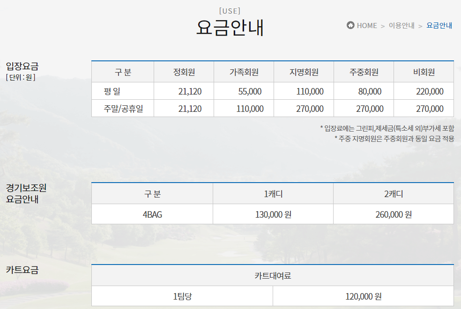Screen dimensions: 461x309
Task: Select the 정회원 column header
Action: click(184, 72)
